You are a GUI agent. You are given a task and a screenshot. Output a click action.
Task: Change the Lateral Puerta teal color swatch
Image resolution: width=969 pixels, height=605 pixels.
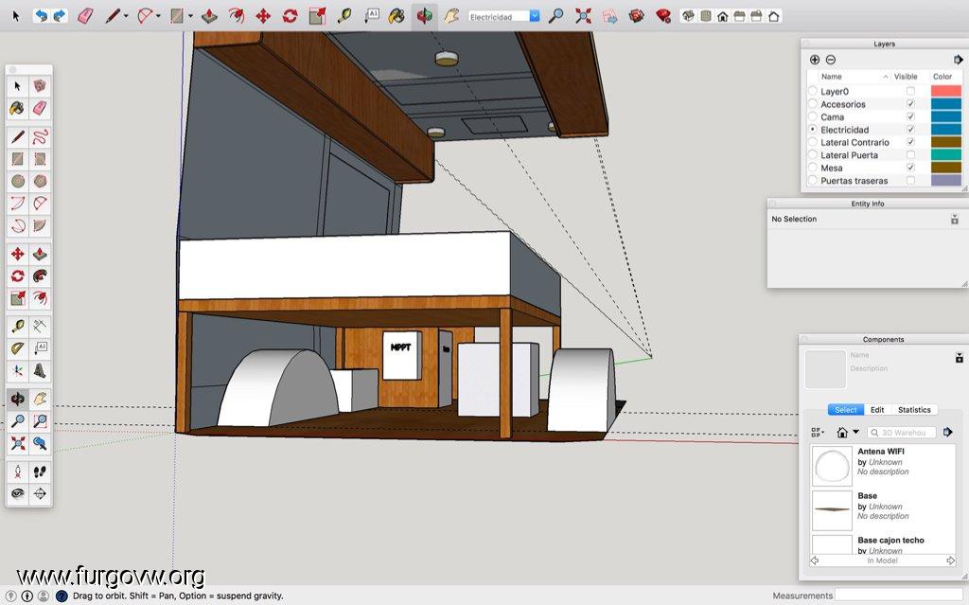point(946,155)
